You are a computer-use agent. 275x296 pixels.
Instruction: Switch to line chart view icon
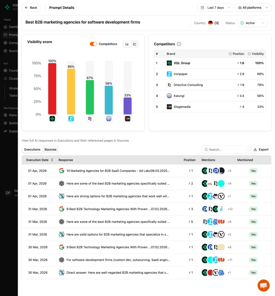(135, 44)
